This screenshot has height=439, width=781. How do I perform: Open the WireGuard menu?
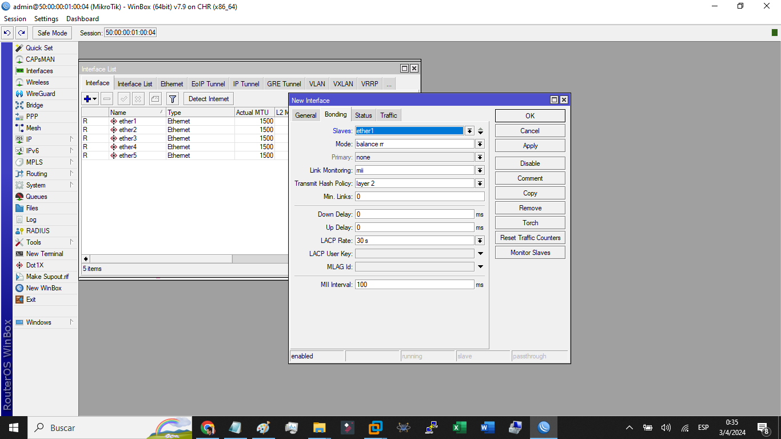pyautogui.click(x=40, y=94)
